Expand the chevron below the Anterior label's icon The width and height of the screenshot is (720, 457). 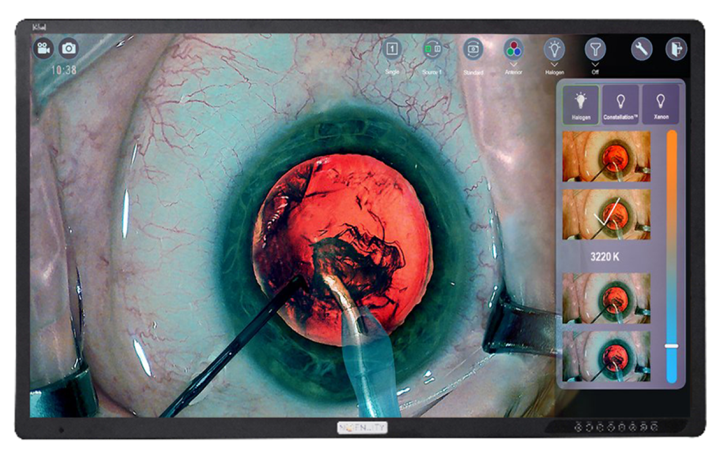pos(513,64)
